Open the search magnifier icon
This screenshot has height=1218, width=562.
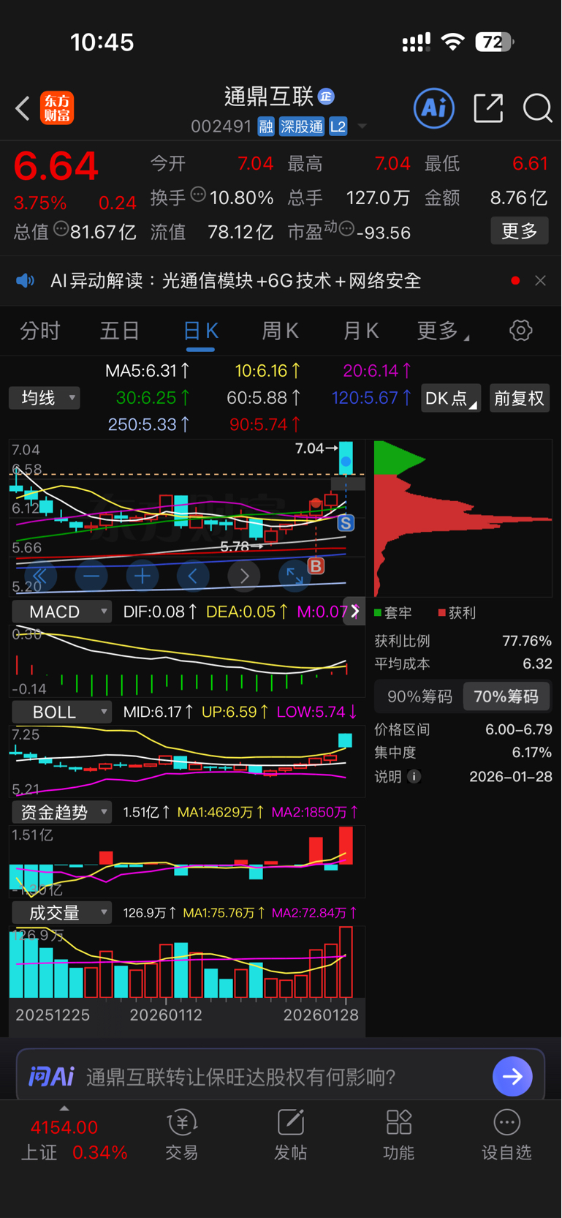[x=537, y=108]
